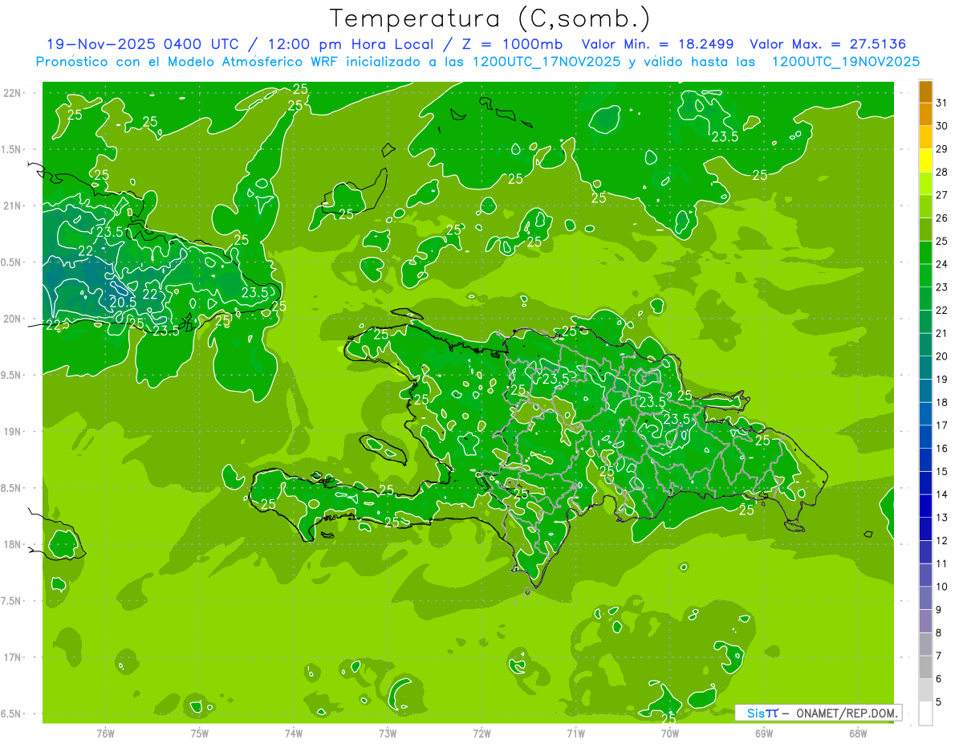Click the "17N" latitude label
This screenshot has height=744, width=963.
(x=12, y=657)
